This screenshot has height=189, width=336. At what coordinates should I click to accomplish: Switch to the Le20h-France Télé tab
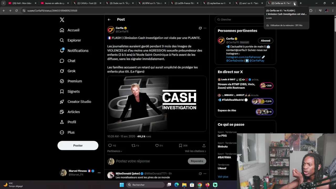click(184, 3)
